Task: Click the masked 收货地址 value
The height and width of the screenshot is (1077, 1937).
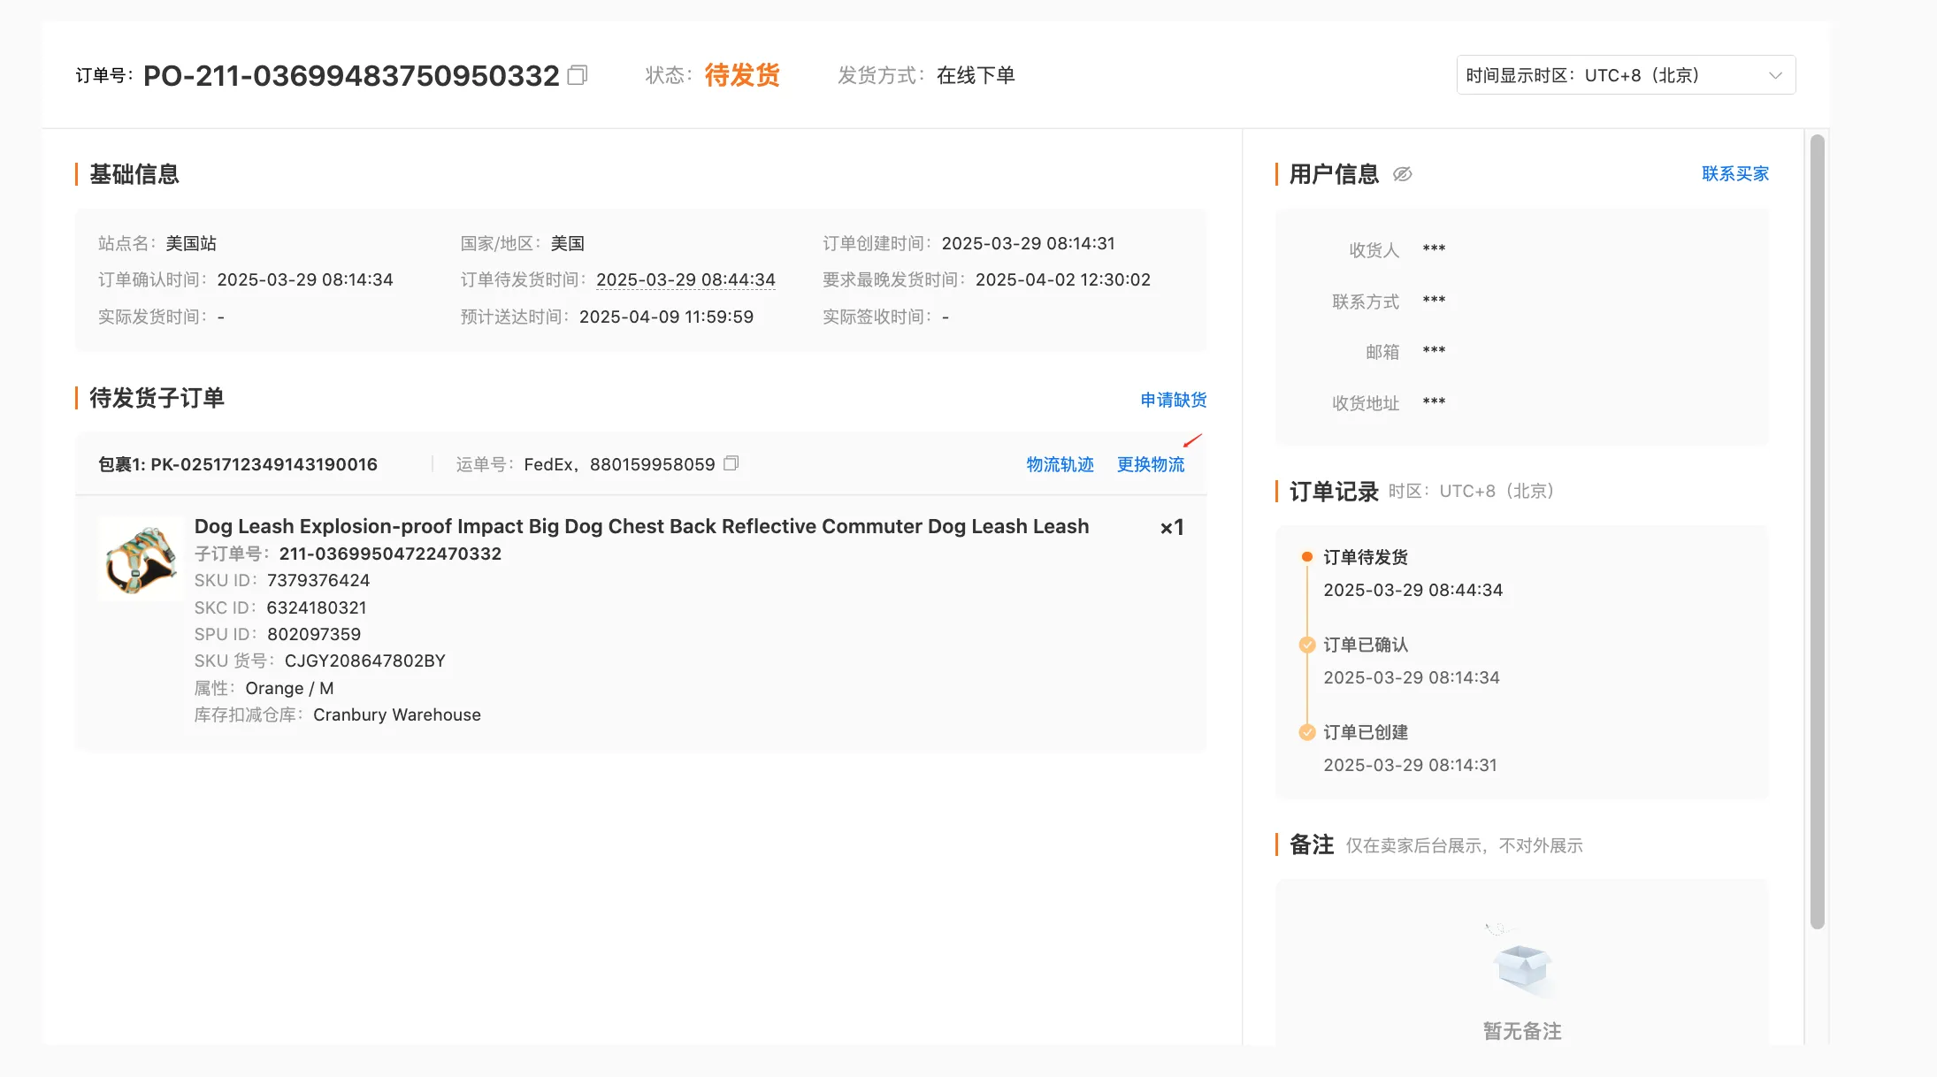Action: (1434, 402)
